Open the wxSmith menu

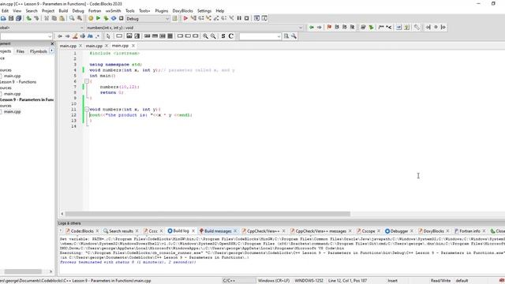click(113, 10)
